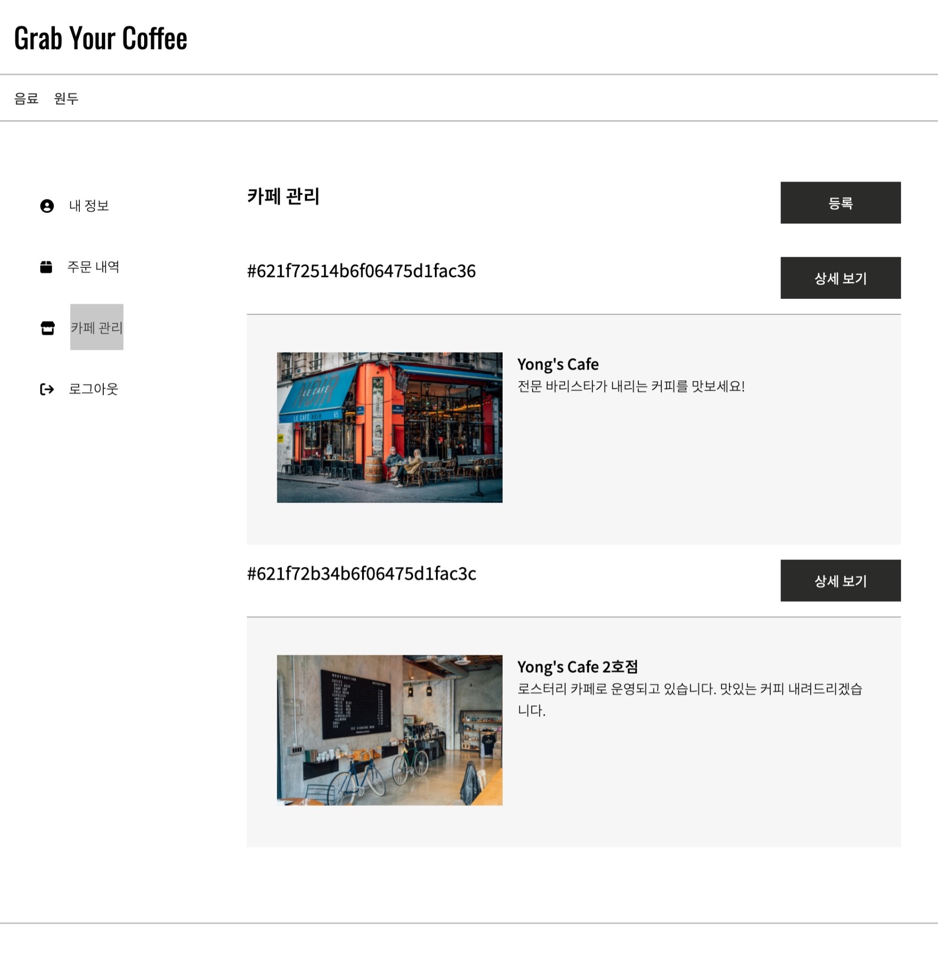The image size is (938, 963).
Task: Click the Grab Your Coffee logo
Action: (x=101, y=38)
